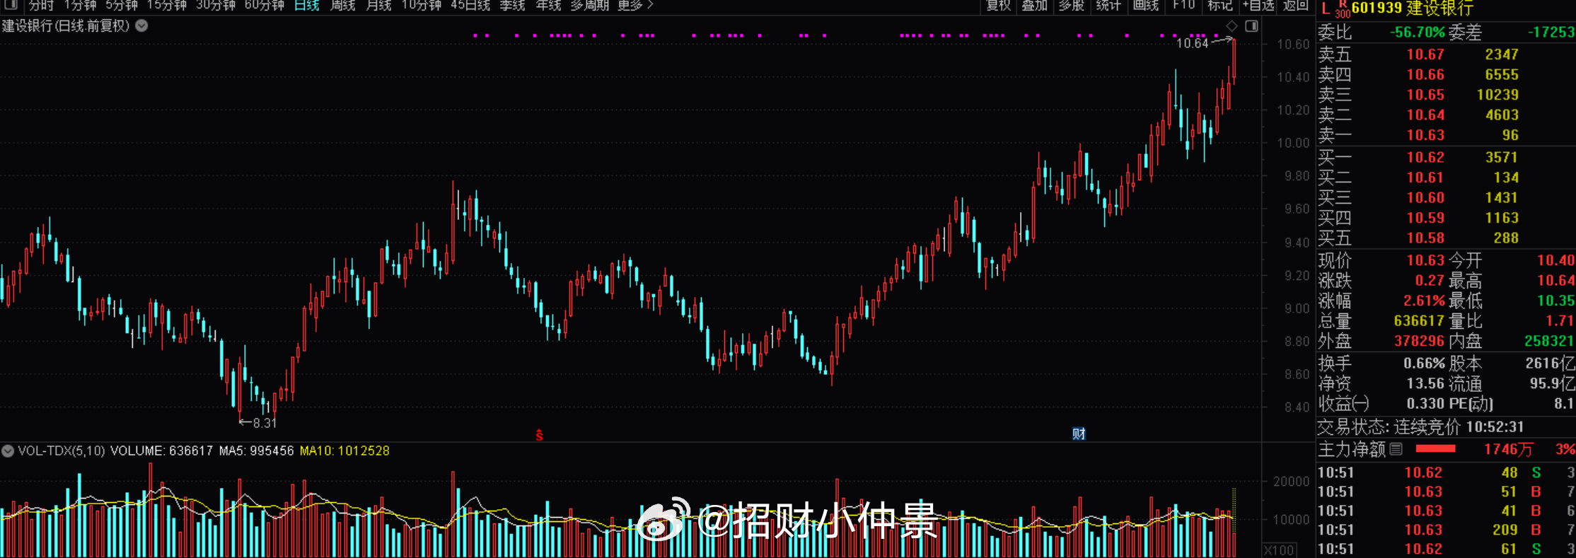Select the 日线 daily tab
1576x558 pixels.
pyautogui.click(x=307, y=6)
